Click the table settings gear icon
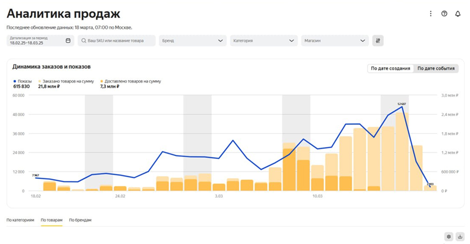Viewport: 470px width, 244px height. tap(449, 236)
